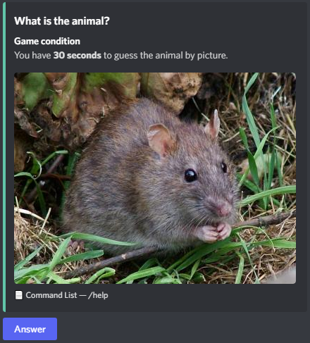
Task: Click the words "guess the animal by picture"
Action: [170, 56]
